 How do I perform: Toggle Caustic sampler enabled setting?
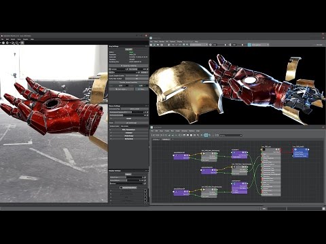(137, 76)
